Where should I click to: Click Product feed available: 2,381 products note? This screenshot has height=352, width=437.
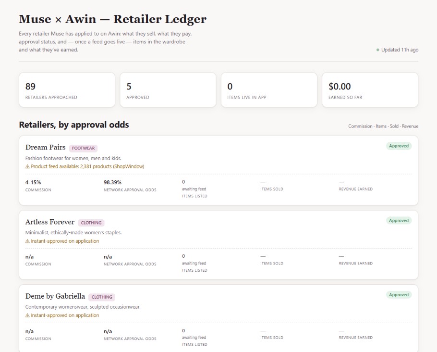(x=87, y=167)
